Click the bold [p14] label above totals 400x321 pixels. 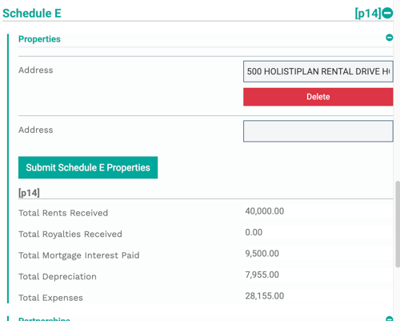pos(29,193)
